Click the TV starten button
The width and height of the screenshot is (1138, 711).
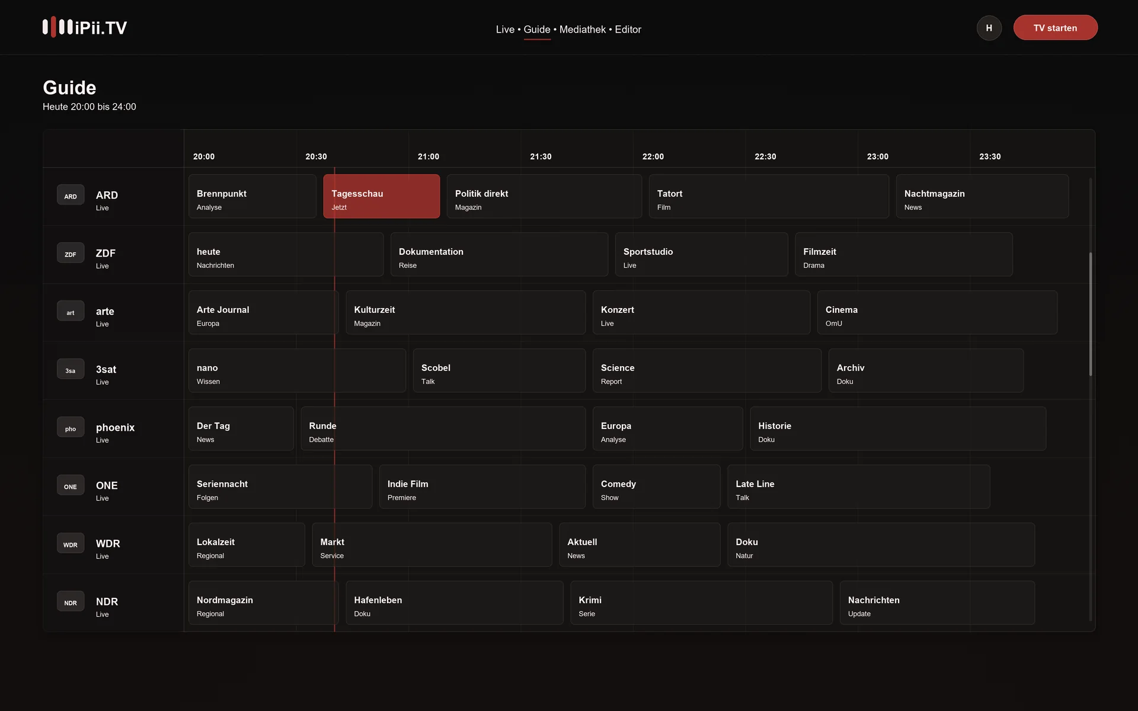tap(1055, 28)
